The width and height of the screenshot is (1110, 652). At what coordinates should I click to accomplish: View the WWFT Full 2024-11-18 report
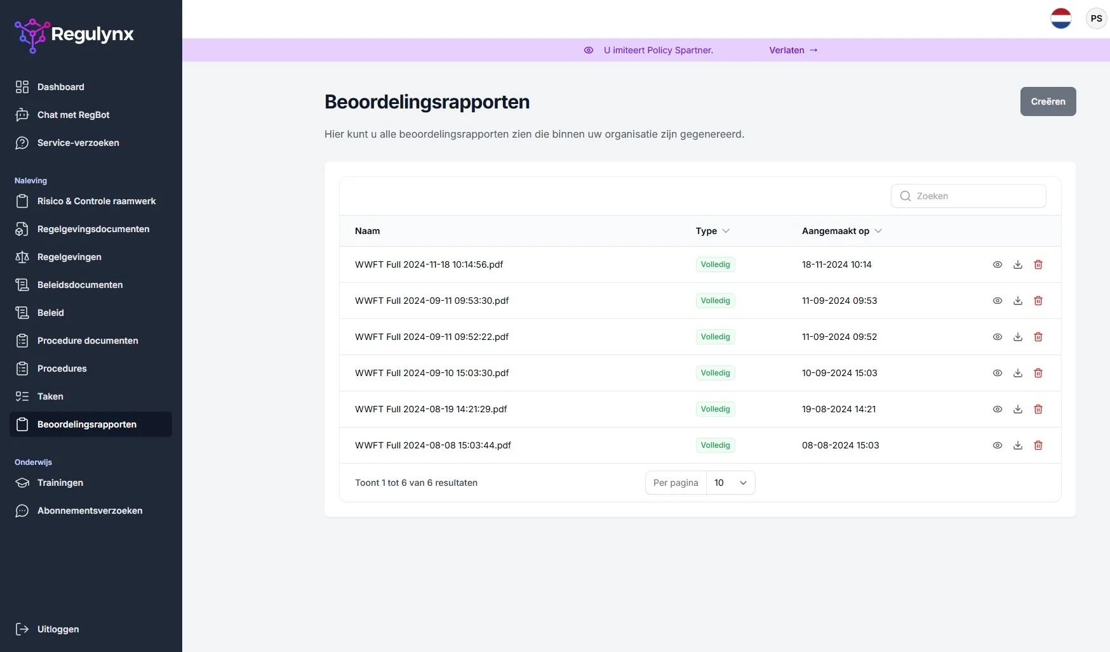tap(997, 264)
